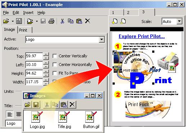Add a new page with the plus-page icon

(115, 22)
